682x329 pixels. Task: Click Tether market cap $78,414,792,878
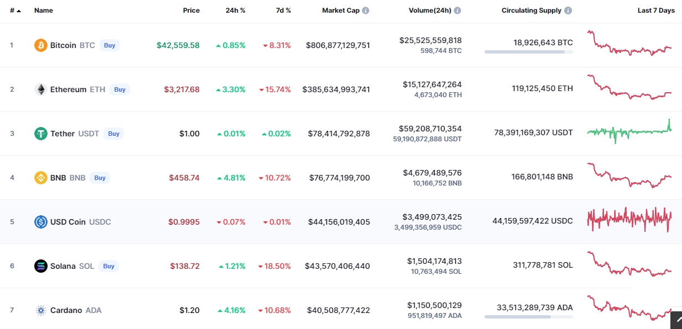tap(339, 134)
